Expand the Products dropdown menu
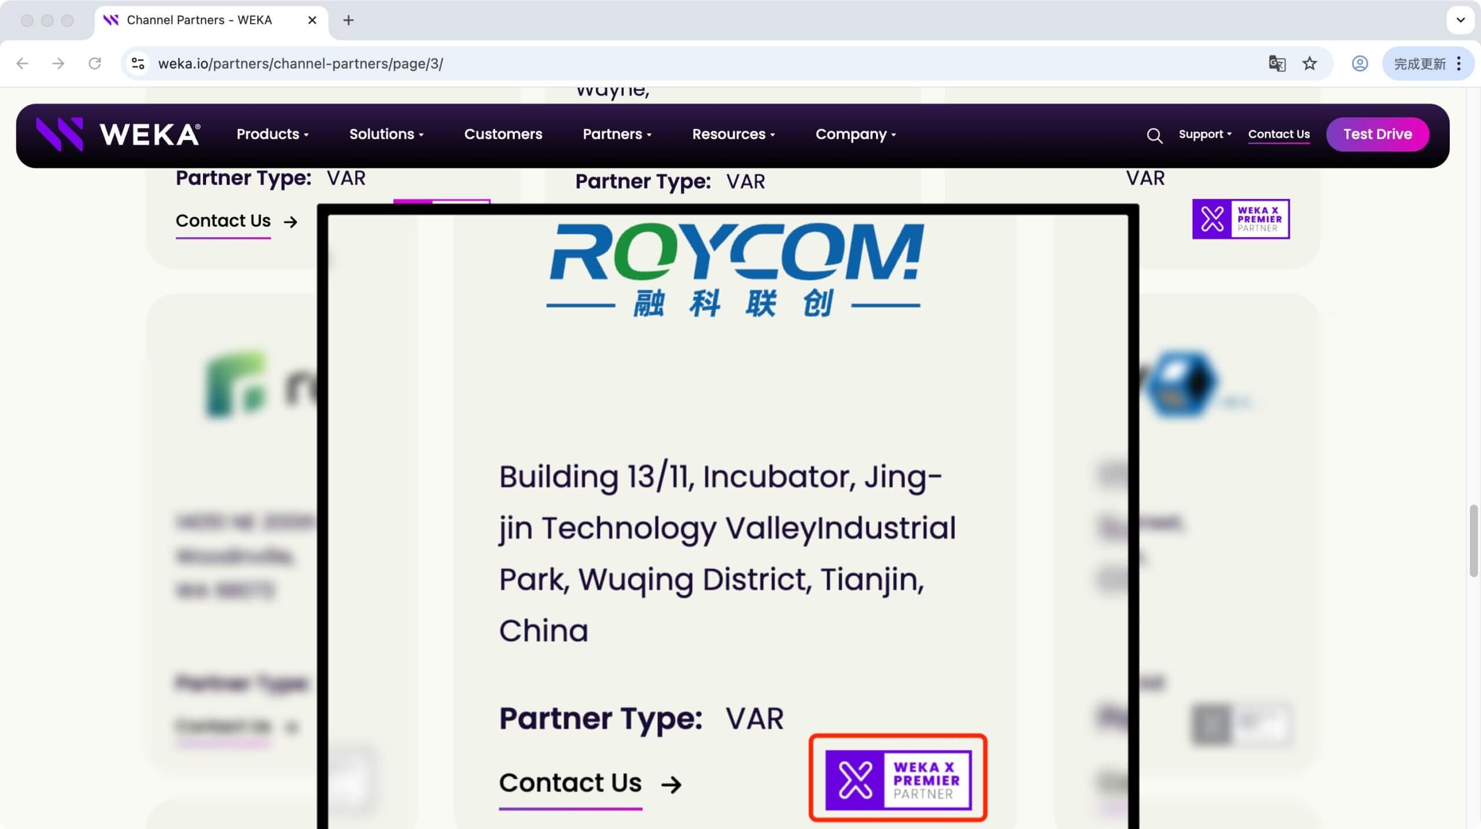This screenshot has width=1481, height=829. click(x=272, y=134)
